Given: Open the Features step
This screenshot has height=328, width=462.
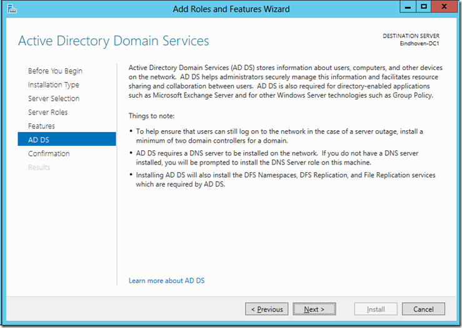Looking at the screenshot, I should pyautogui.click(x=41, y=126).
